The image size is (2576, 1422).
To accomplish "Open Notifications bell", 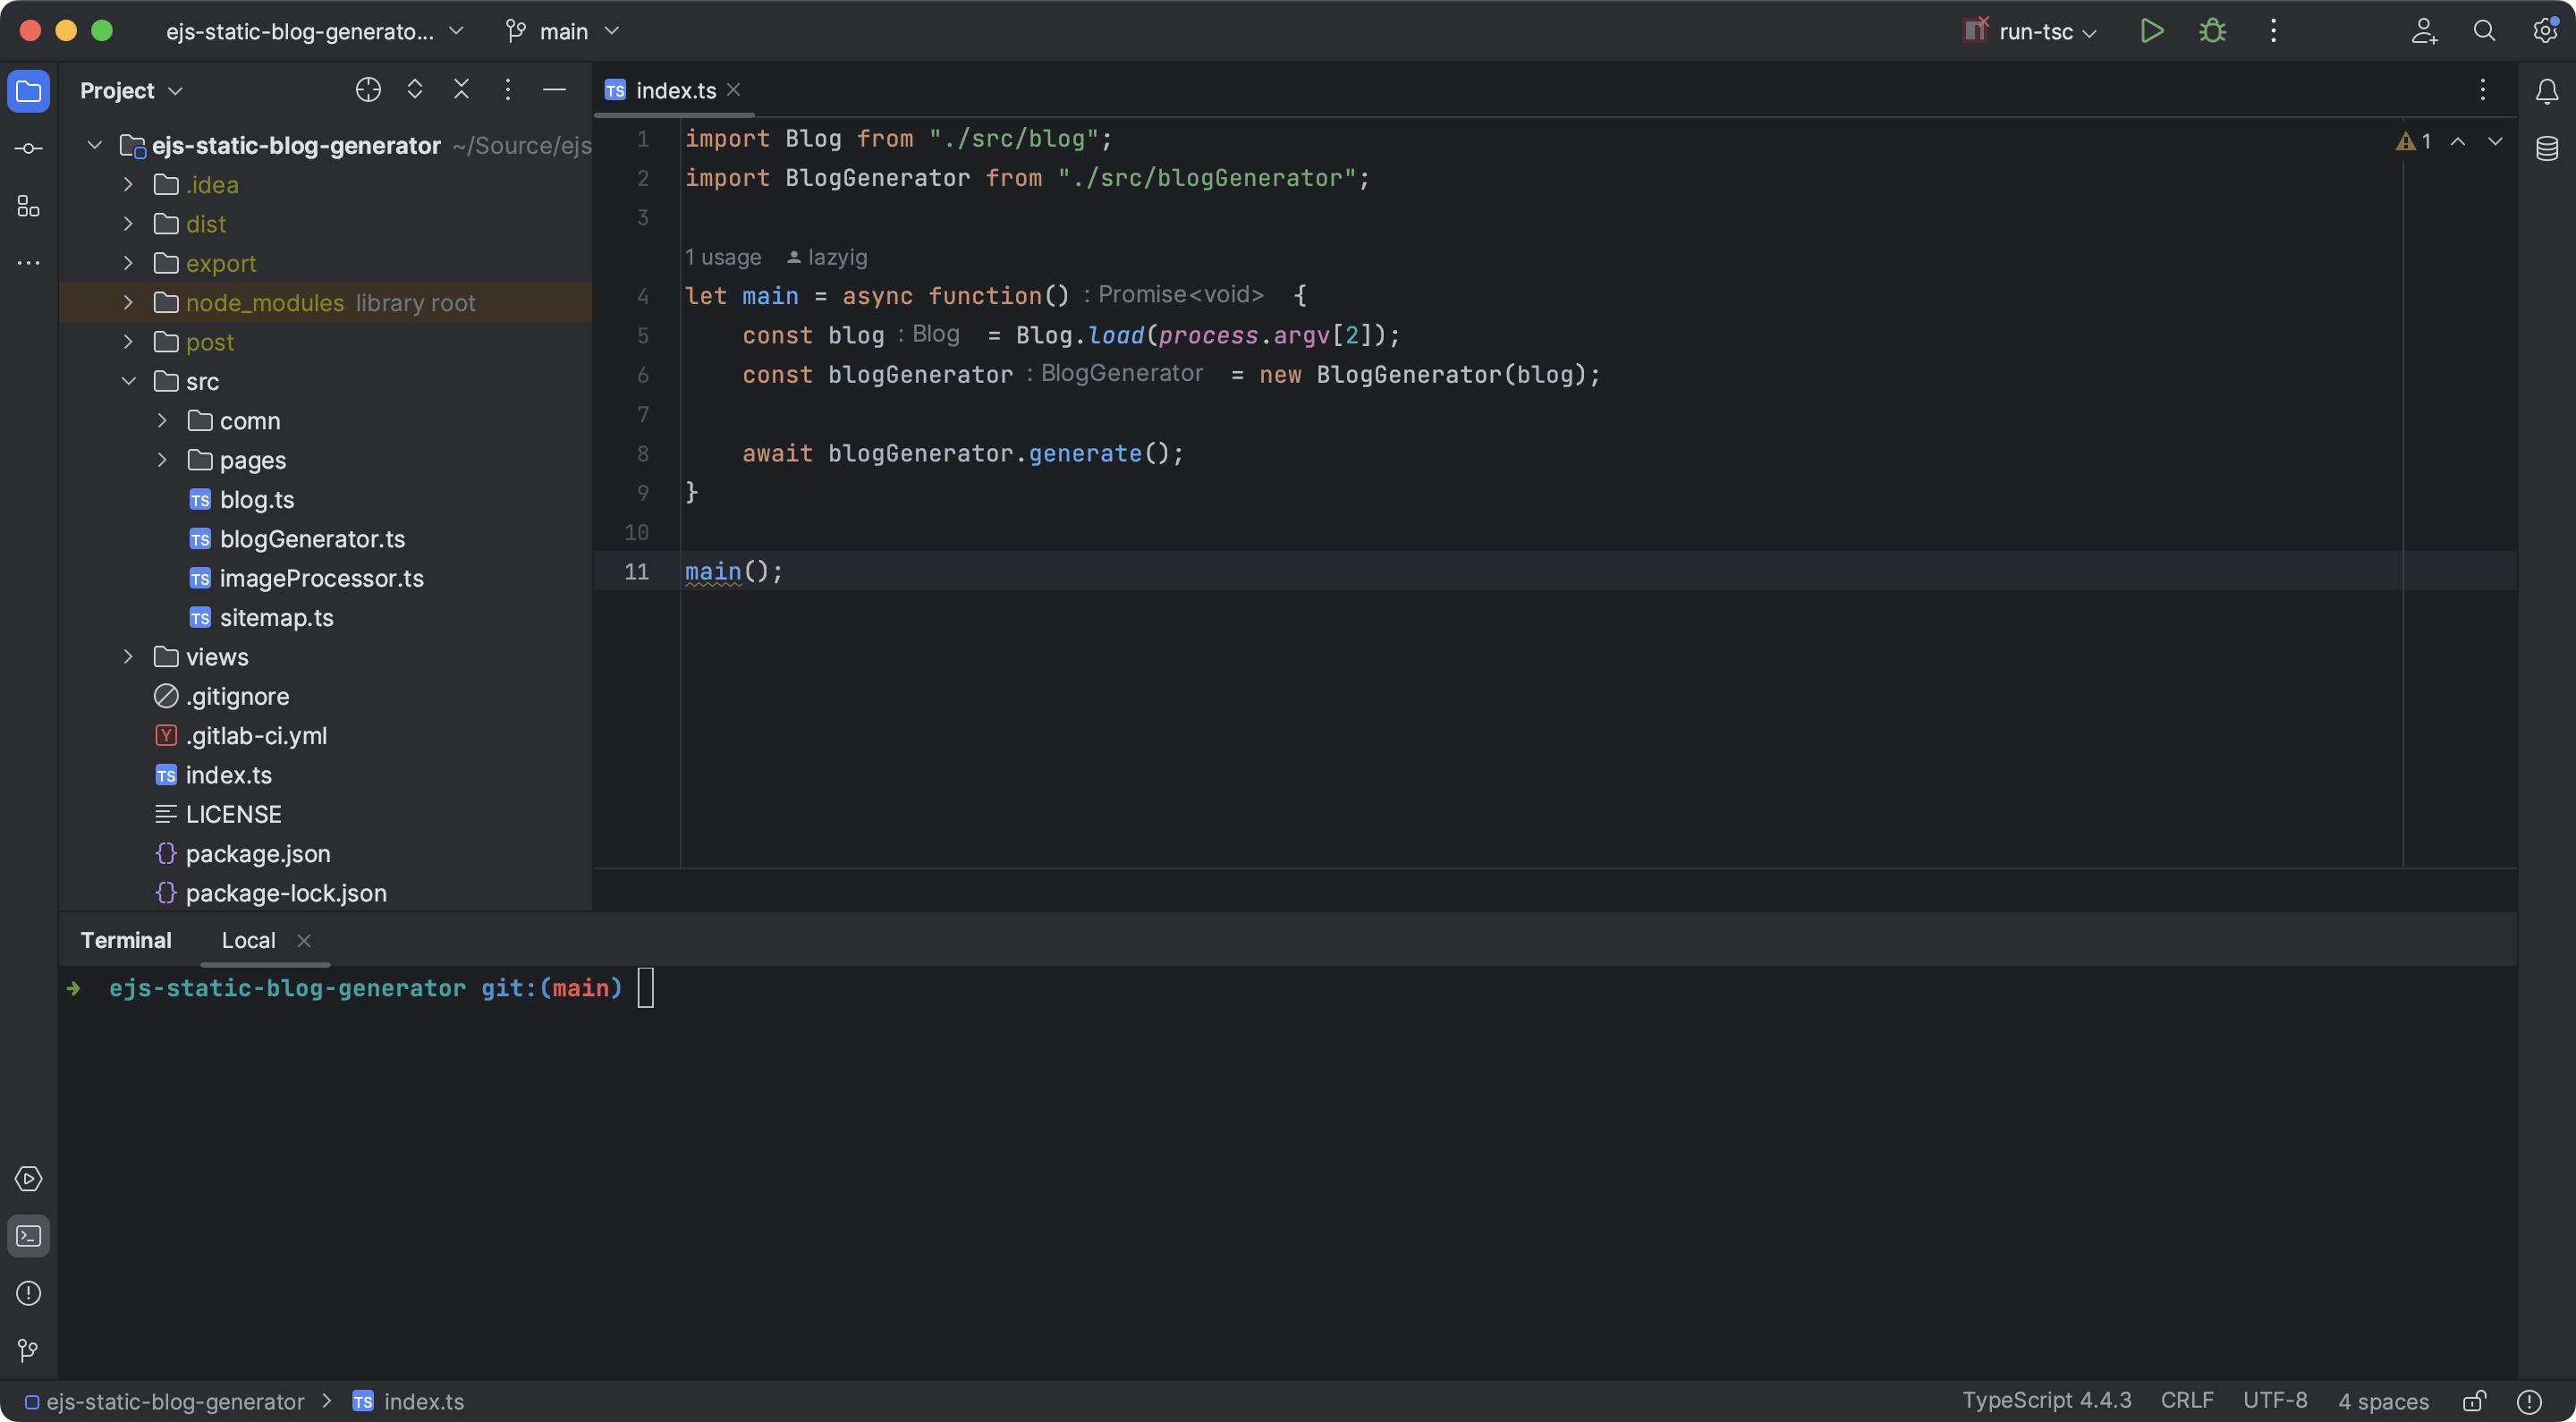I will [2547, 91].
